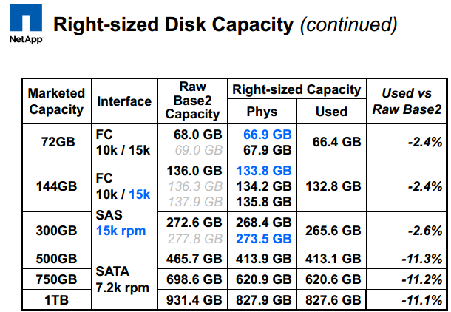Select the "Interface" column header
The width and height of the screenshot is (451, 312).
(124, 101)
